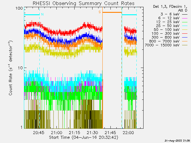Viewport: 191px width, 143px height.
Task: Click the magenta line swatch for 6 - 12 keV
Action: (x=185, y=18)
